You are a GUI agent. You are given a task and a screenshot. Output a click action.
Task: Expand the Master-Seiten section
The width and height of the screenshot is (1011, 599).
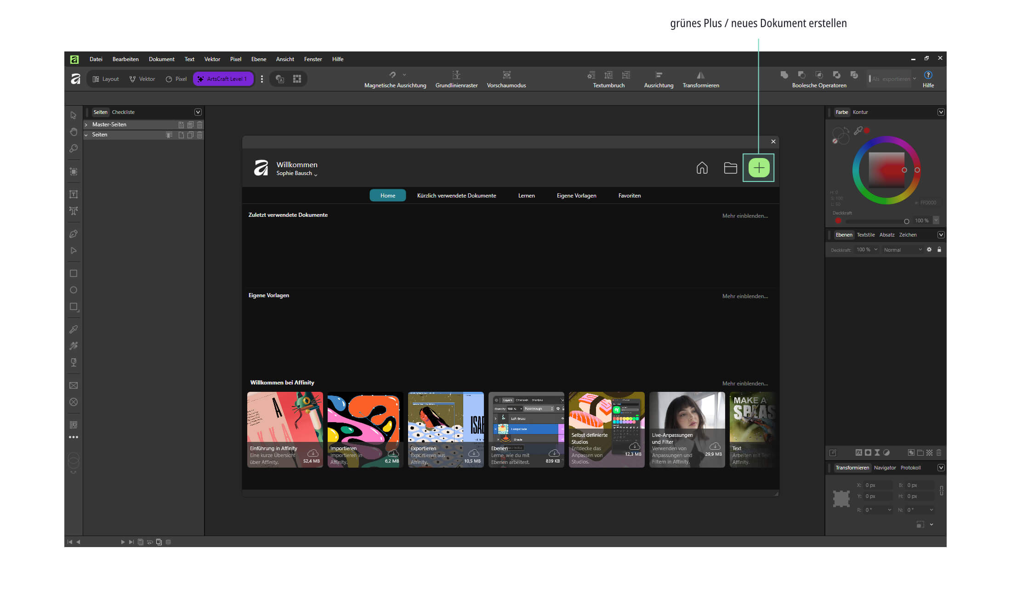pyautogui.click(x=86, y=124)
